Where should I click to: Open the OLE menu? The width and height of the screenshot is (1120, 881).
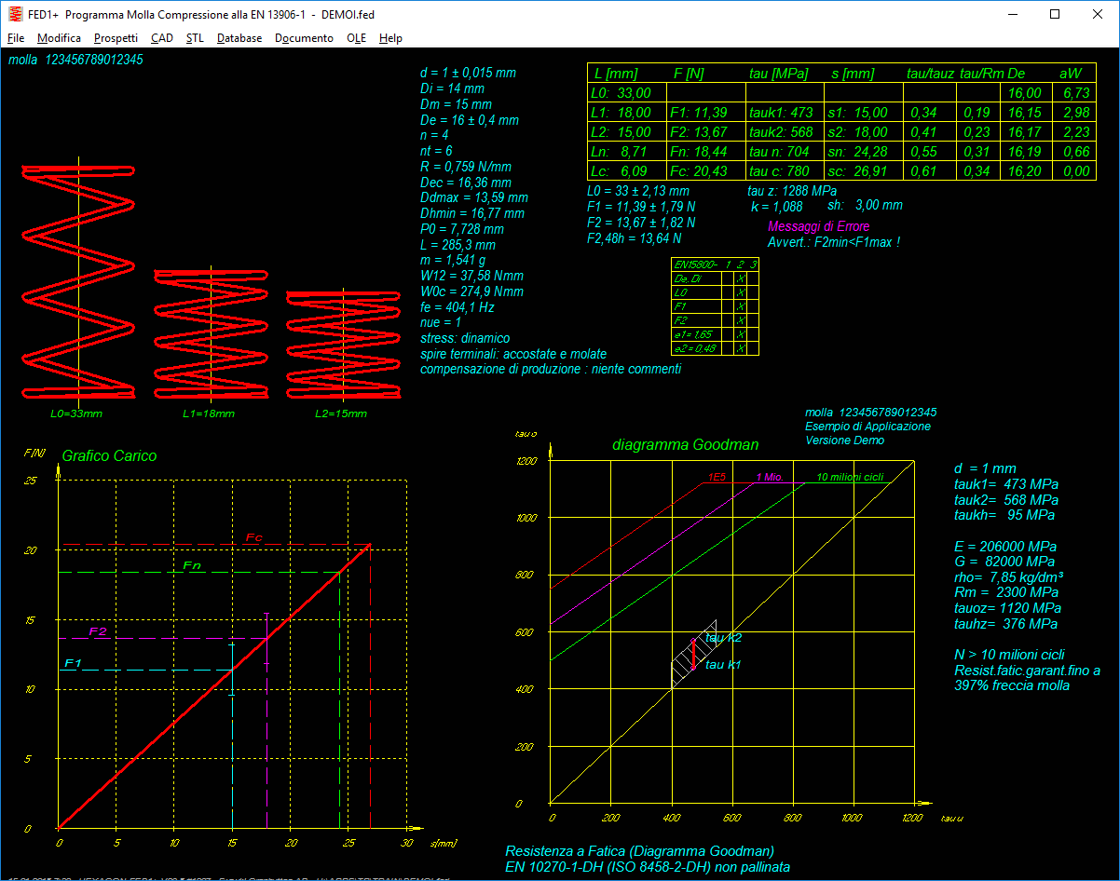click(356, 38)
